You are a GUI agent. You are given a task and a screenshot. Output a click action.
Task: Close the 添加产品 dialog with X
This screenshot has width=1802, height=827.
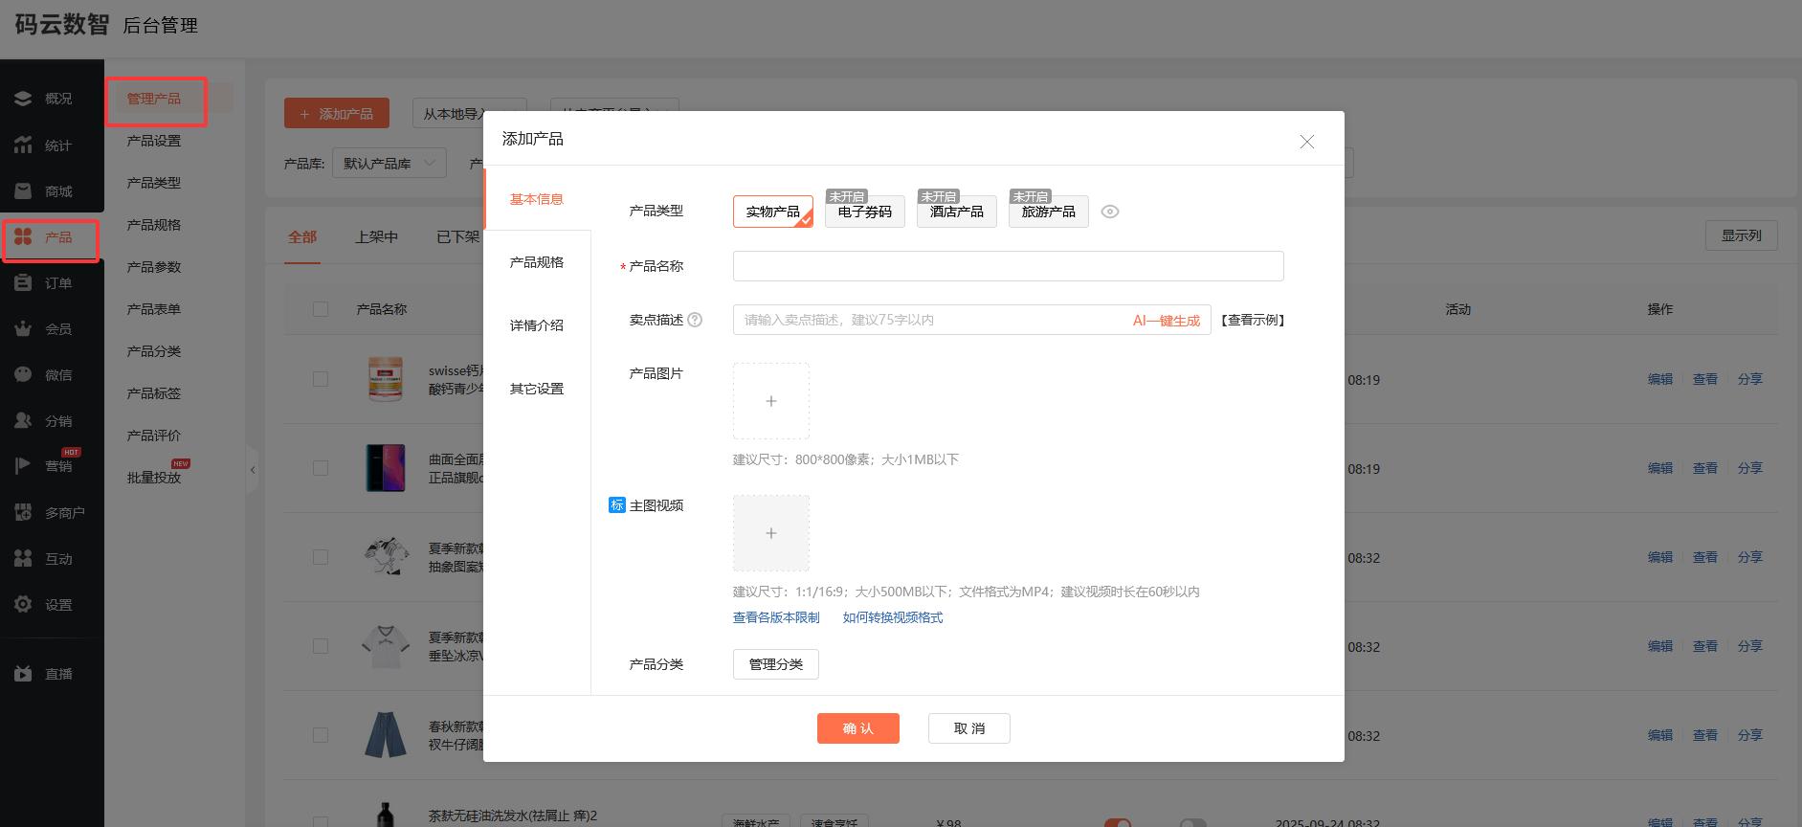1306,142
